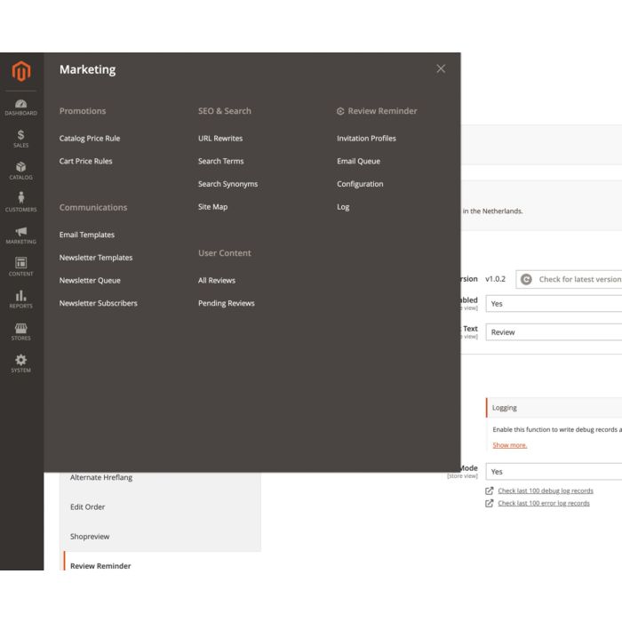Close the Marketing menu panel
The height and width of the screenshot is (622, 622).
[x=441, y=68]
